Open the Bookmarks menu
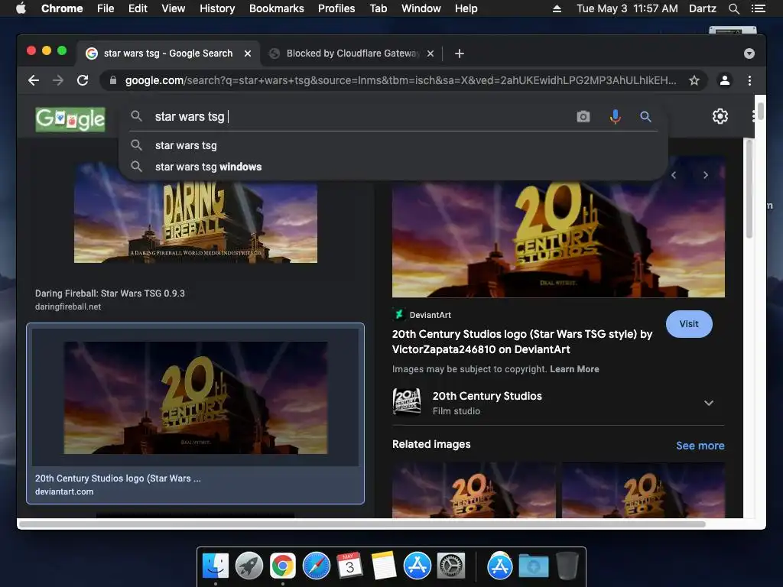This screenshot has height=587, width=783. (x=277, y=8)
